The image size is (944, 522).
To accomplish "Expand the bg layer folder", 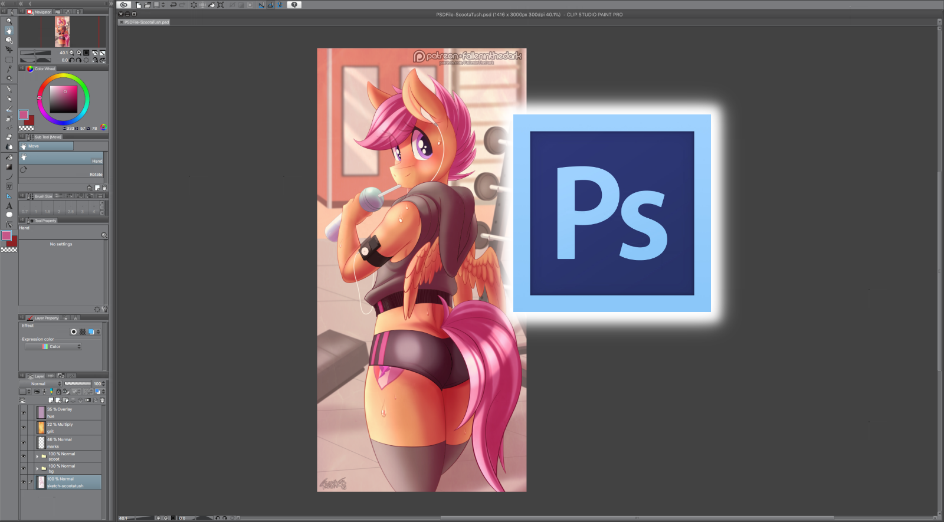I will (37, 468).
